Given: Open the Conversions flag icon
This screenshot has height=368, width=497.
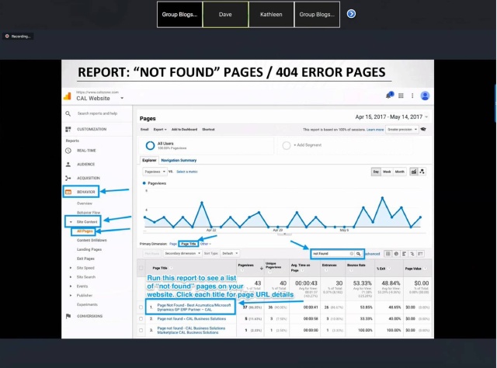Looking at the screenshot, I should point(68,316).
